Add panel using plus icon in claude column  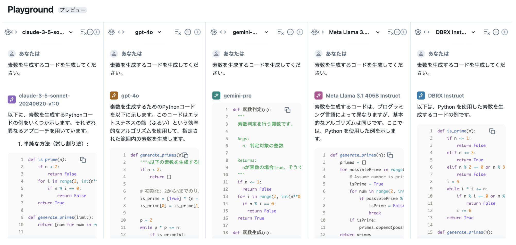(97, 32)
